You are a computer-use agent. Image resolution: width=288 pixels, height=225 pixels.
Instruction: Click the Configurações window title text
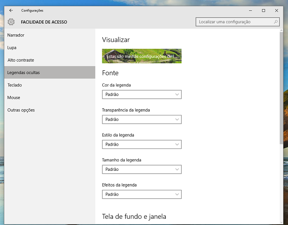[32, 10]
